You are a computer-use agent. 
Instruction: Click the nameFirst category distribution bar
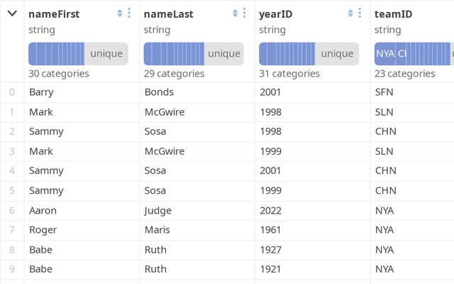tap(78, 54)
